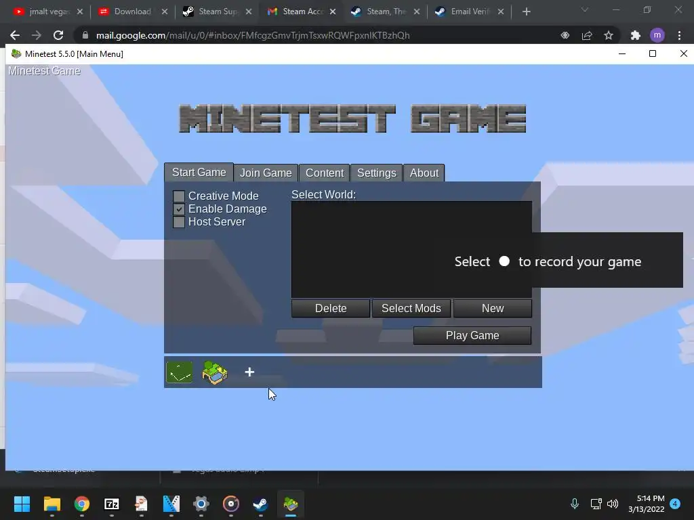Select the Start Game tab
Image resolution: width=694 pixels, height=520 pixels.
(199, 173)
